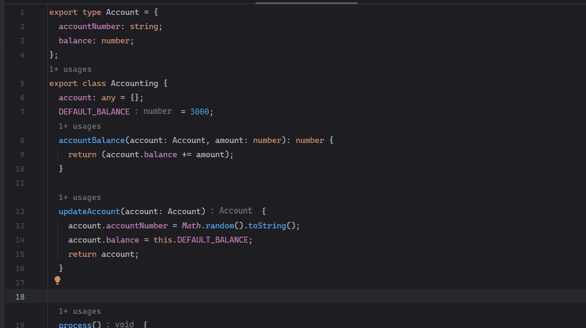586x328 pixels.
Task: Click the 3000 numeric literal
Action: pos(200,112)
